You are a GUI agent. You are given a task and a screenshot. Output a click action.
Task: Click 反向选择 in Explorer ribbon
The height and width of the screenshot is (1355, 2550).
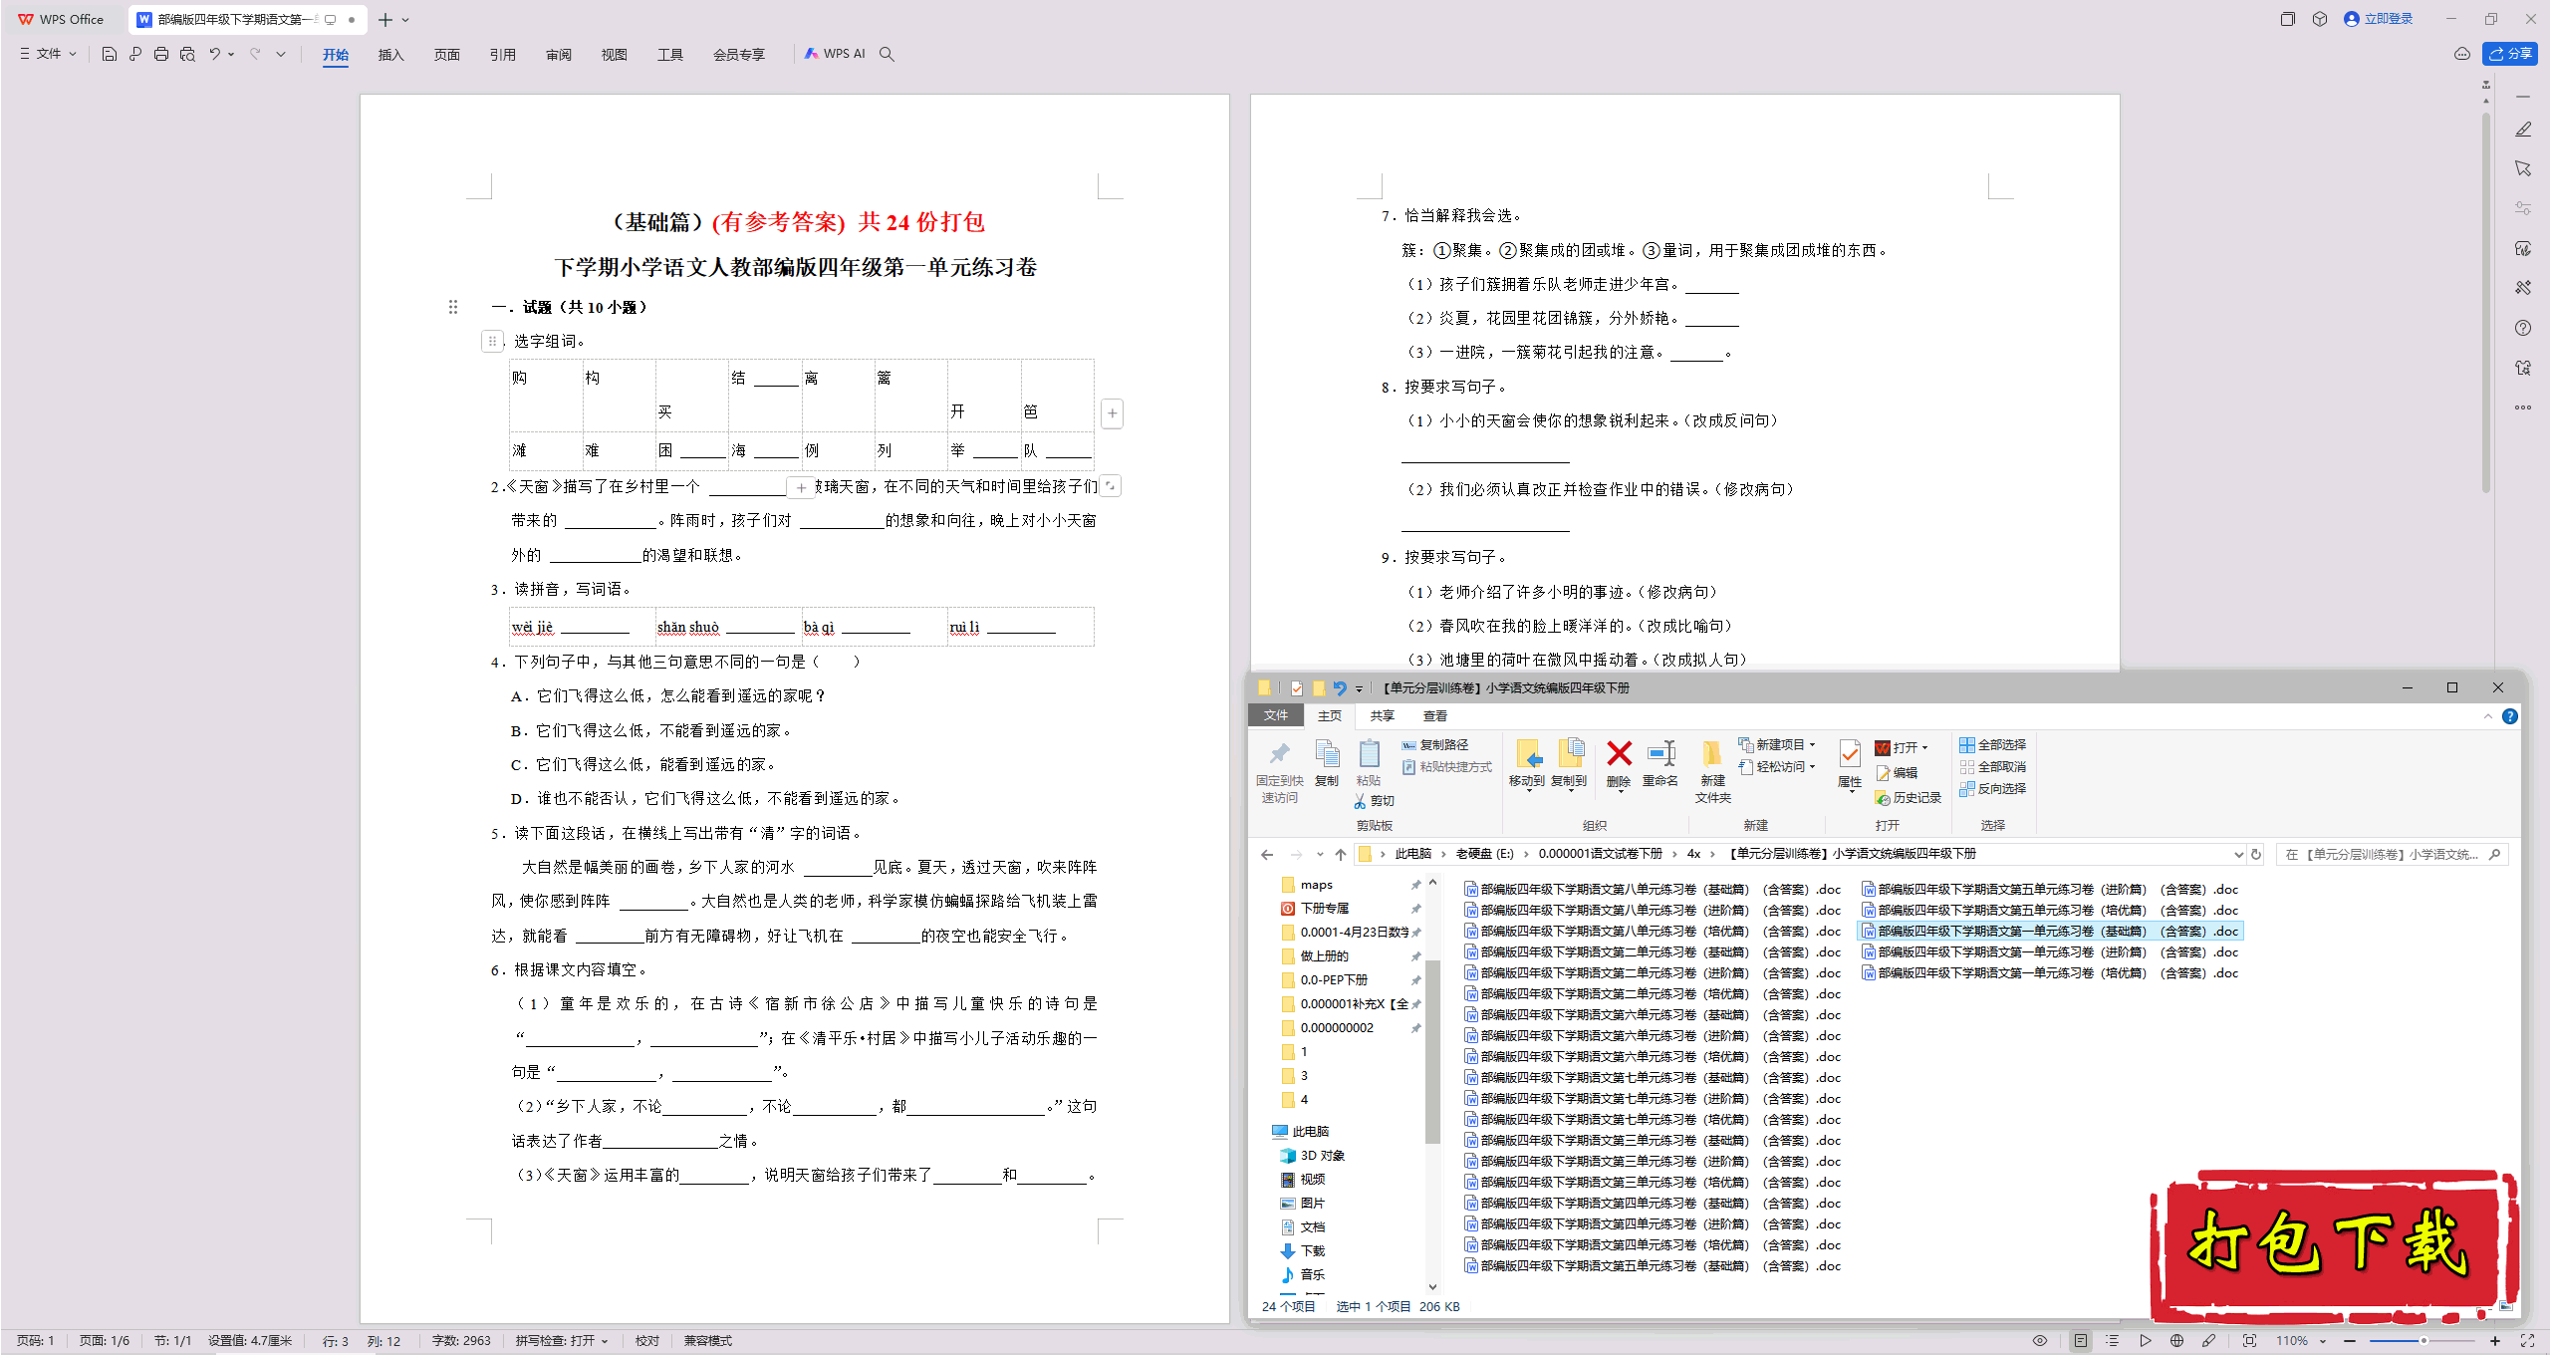click(x=1993, y=789)
